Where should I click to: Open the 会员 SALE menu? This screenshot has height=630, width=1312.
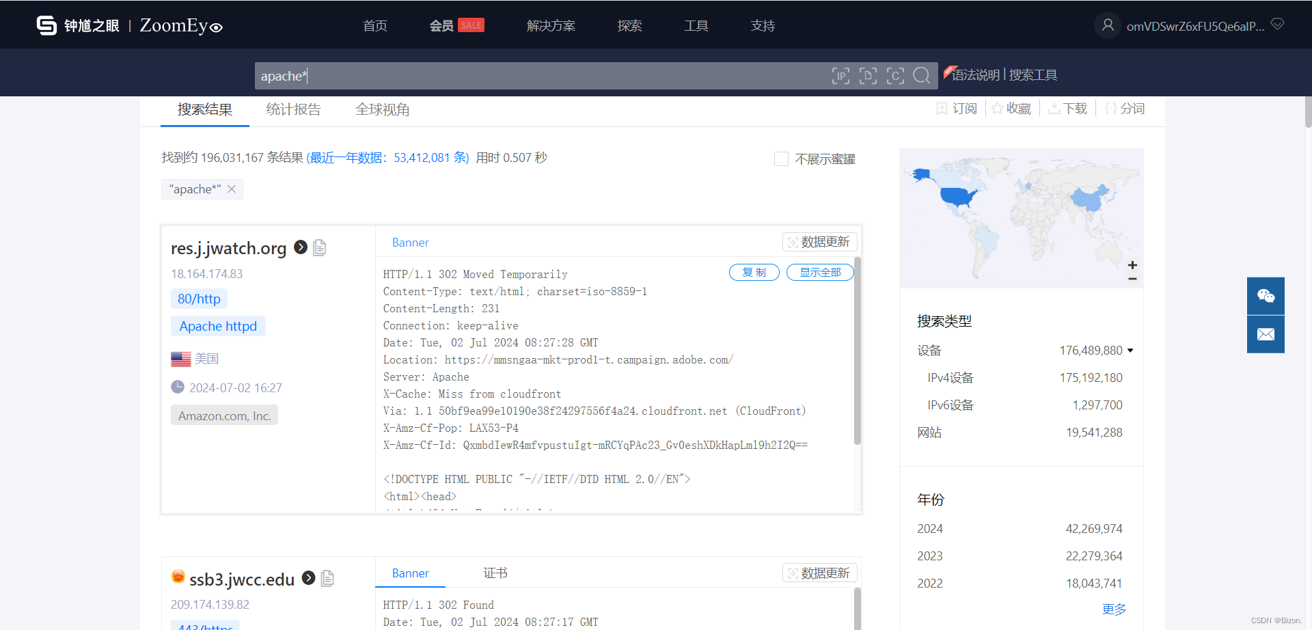coord(456,25)
